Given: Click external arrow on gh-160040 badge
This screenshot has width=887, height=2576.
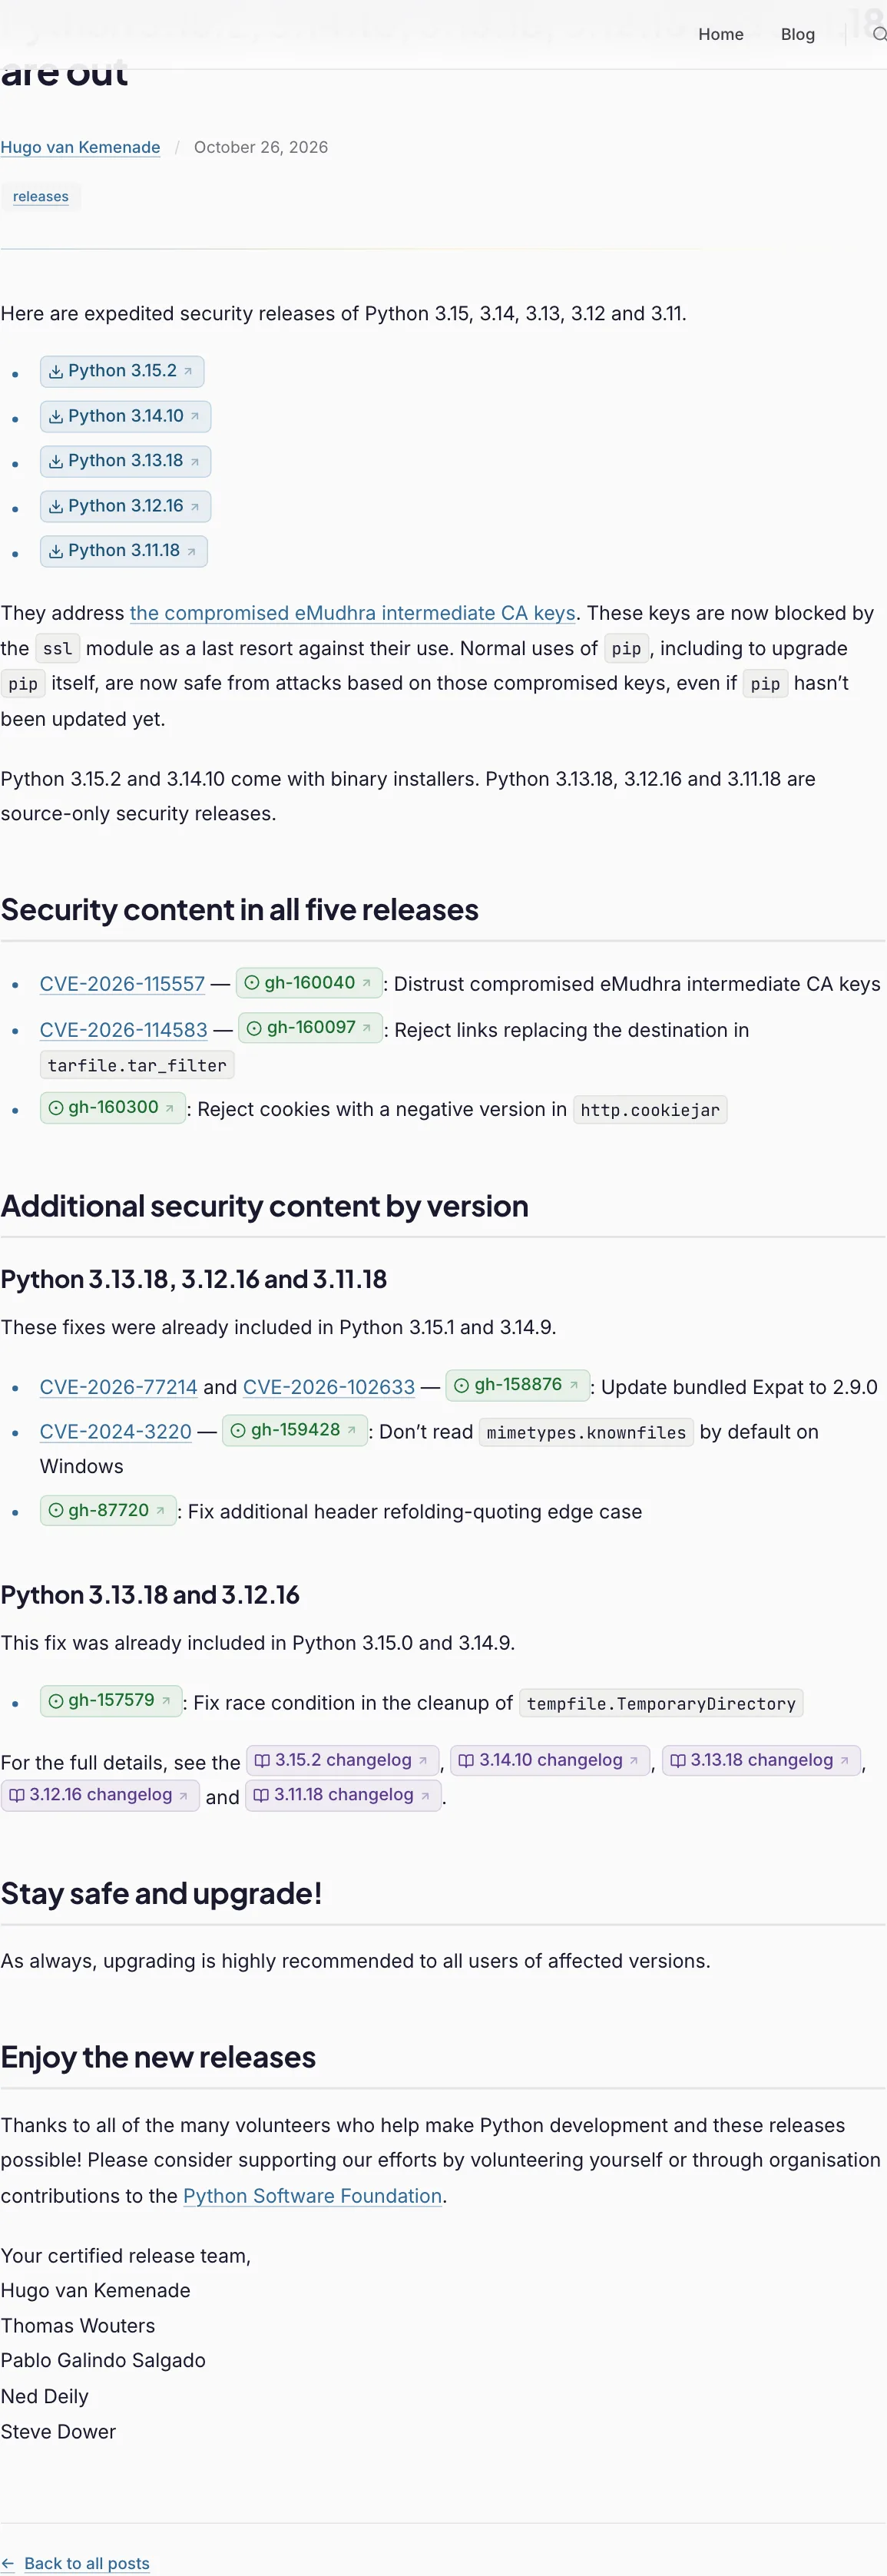Looking at the screenshot, I should pyautogui.click(x=367, y=983).
